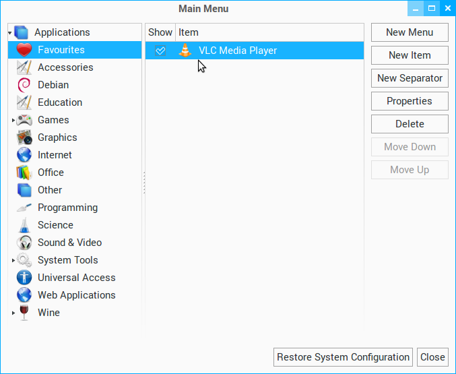Image resolution: width=456 pixels, height=374 pixels.
Task: Click the red heart Favourites icon
Action: 24,50
